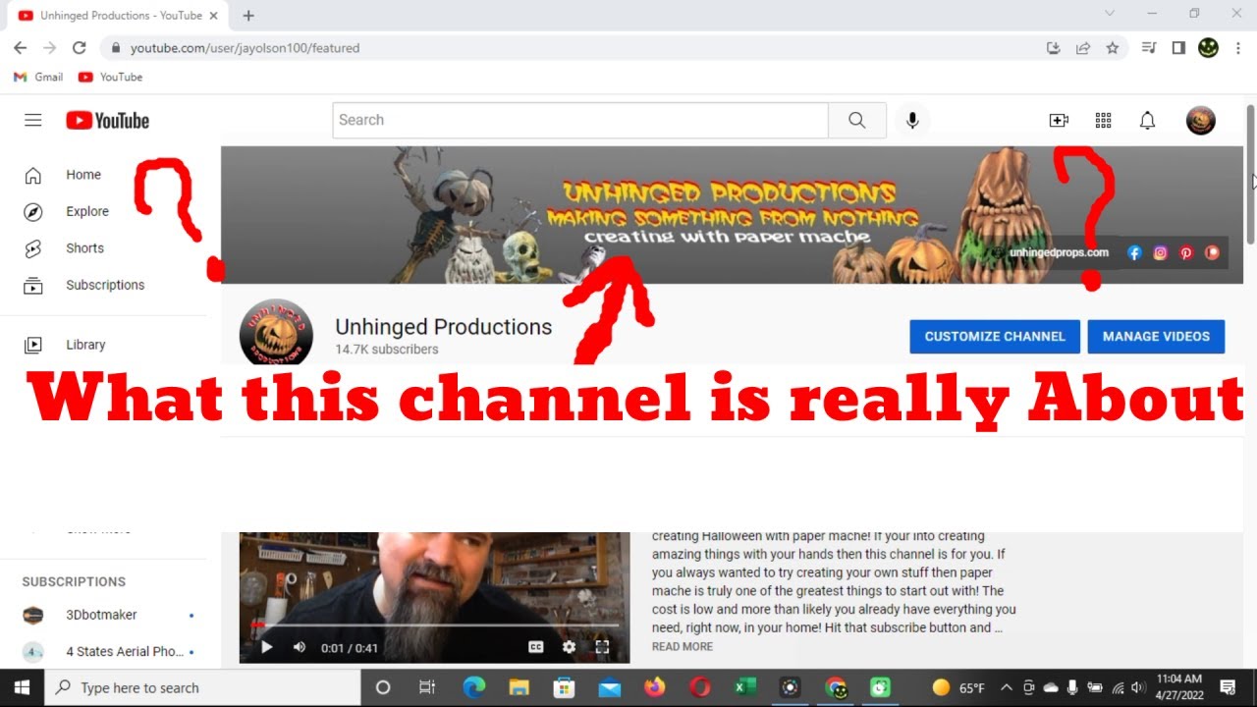Click the 14.7K subscribers text
The image size is (1257, 707).
pyautogui.click(x=387, y=350)
